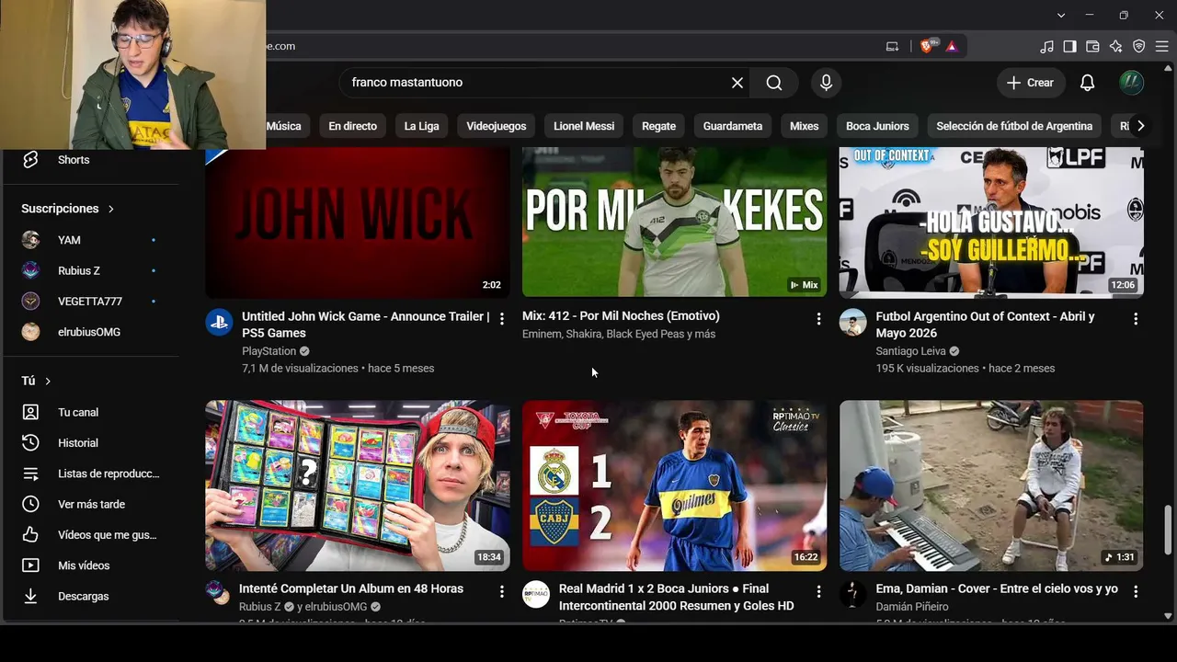Expand the Tú section
The width and height of the screenshot is (1177, 662).
(36, 381)
